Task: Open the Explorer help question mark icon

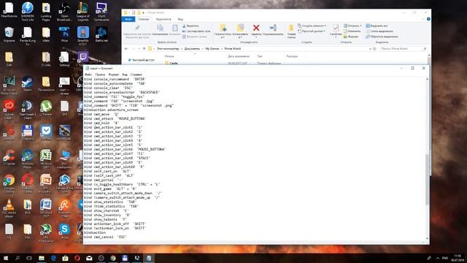Action: 428,19
